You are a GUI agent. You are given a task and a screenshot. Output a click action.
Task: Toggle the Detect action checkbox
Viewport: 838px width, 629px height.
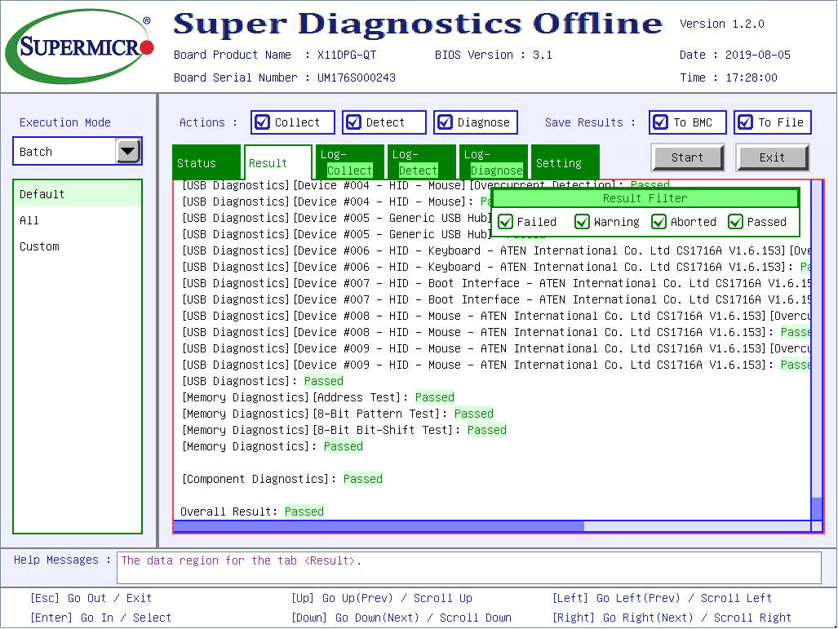354,122
